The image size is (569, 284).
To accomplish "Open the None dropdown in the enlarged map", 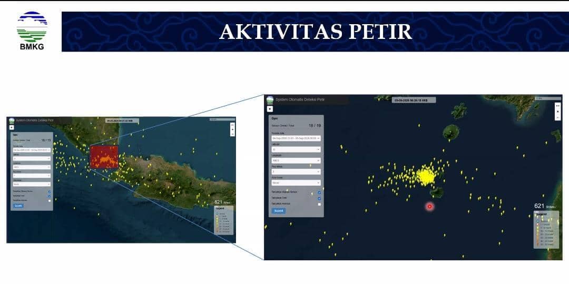I will (x=296, y=182).
